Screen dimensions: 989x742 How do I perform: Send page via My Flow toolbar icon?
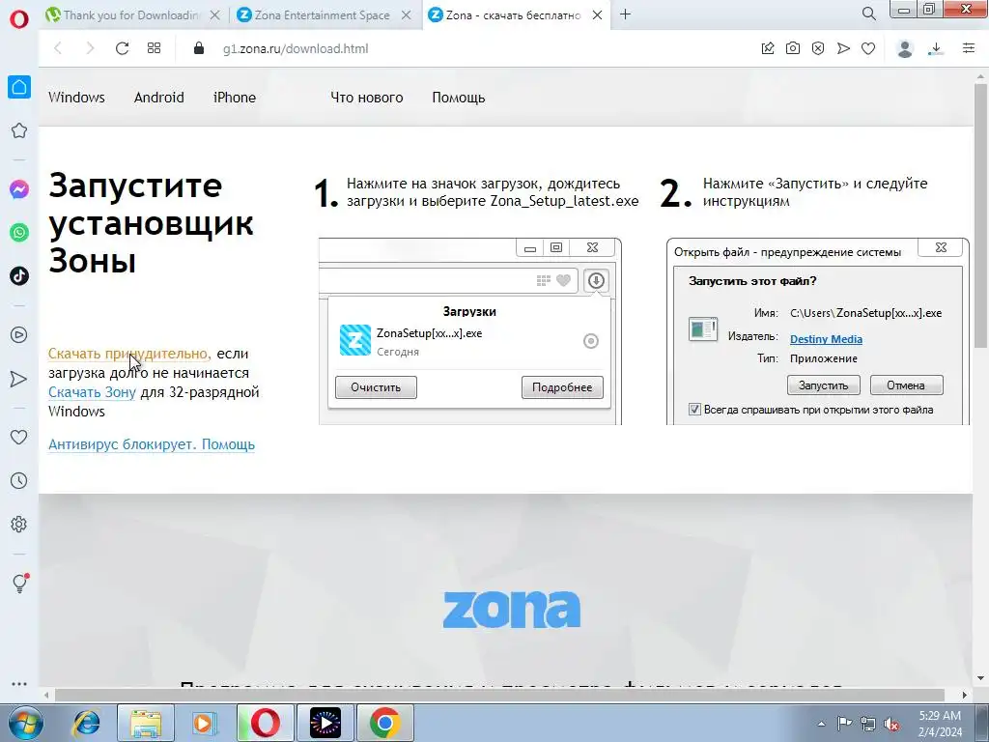click(x=843, y=48)
